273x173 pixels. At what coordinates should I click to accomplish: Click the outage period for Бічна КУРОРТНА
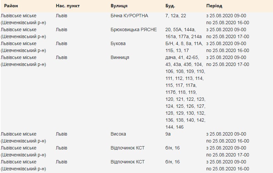pos(227,19)
